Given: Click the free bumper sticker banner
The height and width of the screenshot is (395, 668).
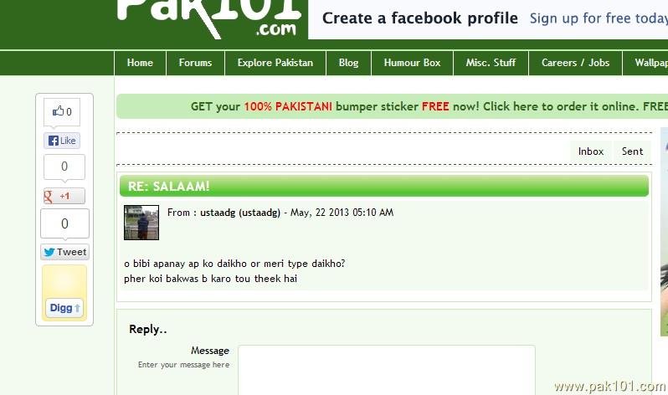Looking at the screenshot, I should point(392,106).
